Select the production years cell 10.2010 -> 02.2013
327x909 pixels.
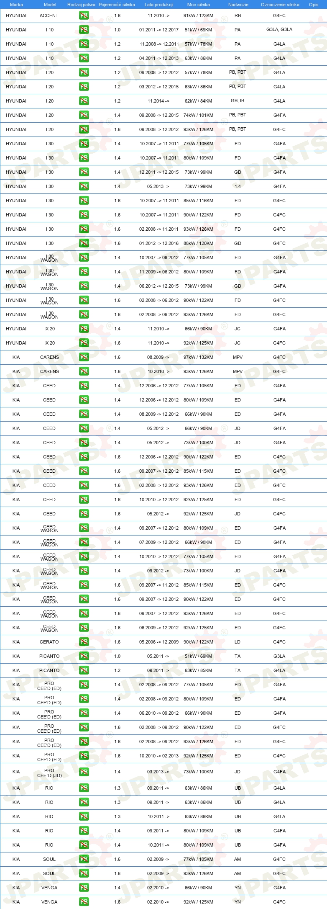pyautogui.click(x=159, y=756)
